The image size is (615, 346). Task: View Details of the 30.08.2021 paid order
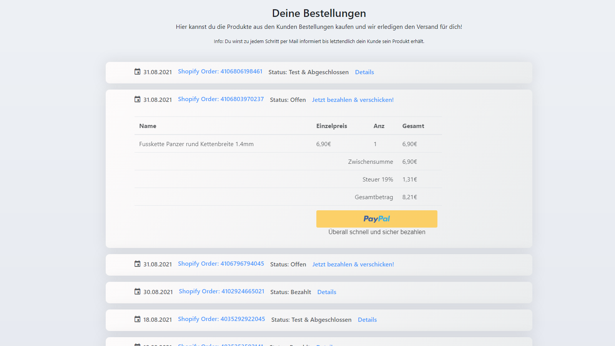click(327, 292)
